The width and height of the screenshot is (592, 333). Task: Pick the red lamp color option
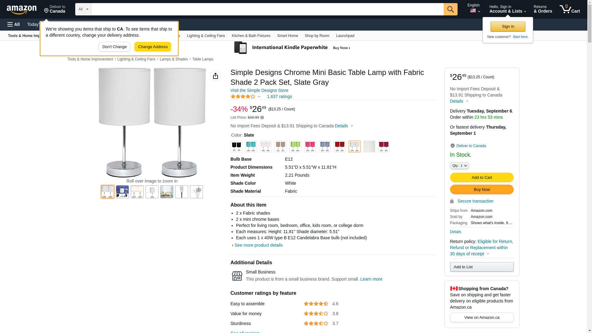click(339, 146)
